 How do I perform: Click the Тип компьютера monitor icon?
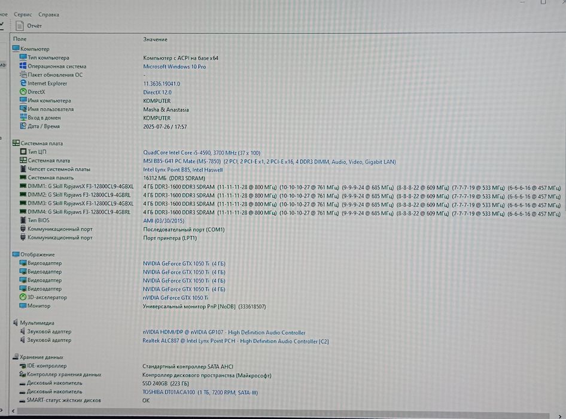coord(23,57)
